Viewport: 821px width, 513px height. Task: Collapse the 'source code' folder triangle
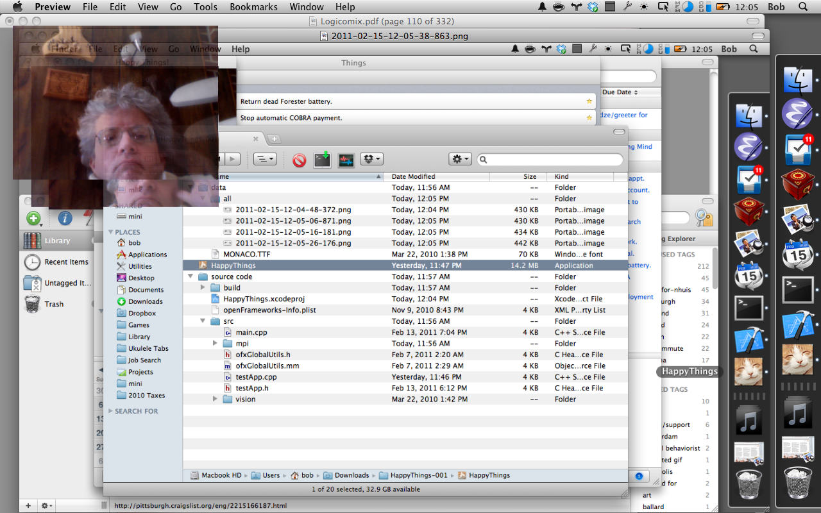pyautogui.click(x=190, y=277)
